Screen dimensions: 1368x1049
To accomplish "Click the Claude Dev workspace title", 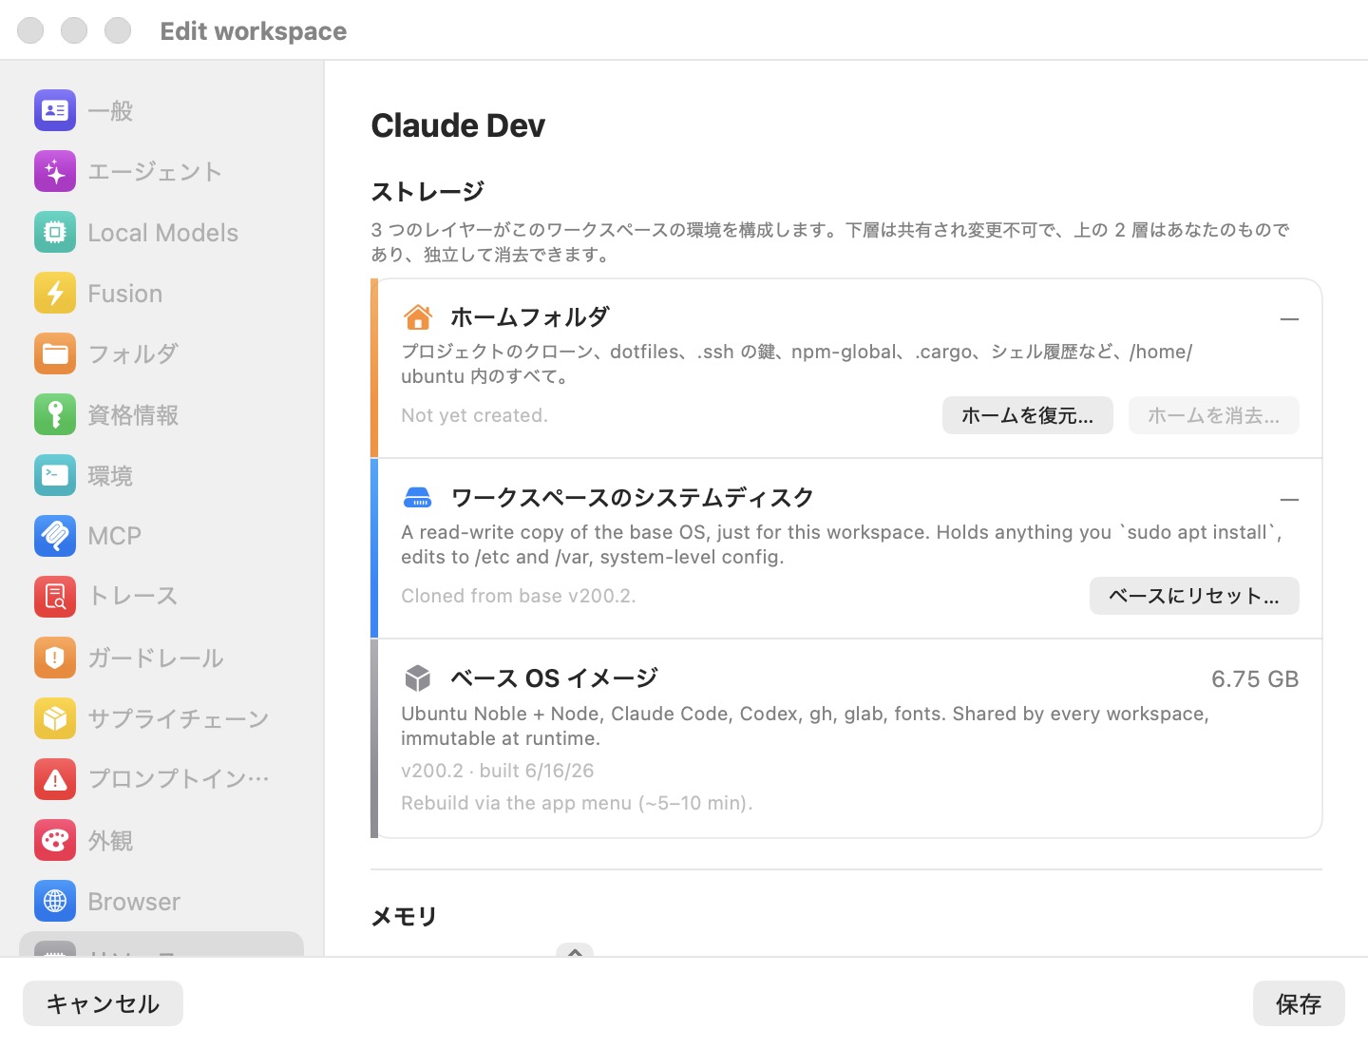I will [x=458, y=125].
